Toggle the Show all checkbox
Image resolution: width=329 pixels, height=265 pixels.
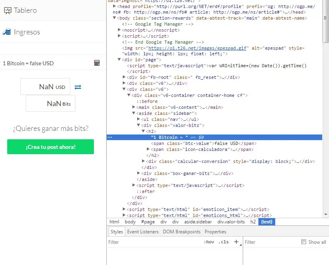tap(304, 242)
